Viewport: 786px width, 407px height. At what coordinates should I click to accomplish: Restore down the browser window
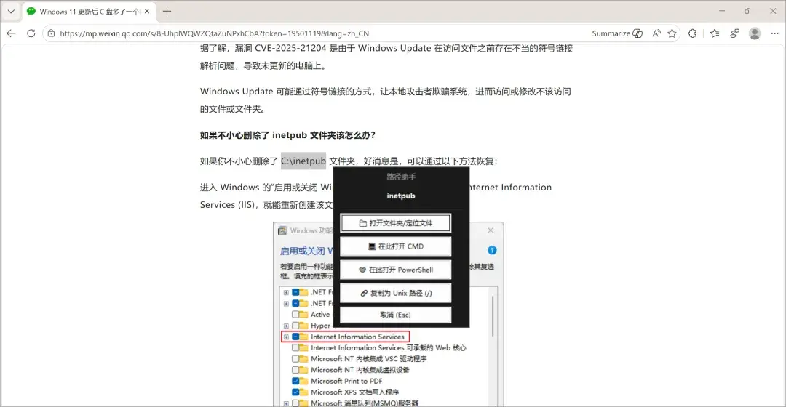point(747,11)
